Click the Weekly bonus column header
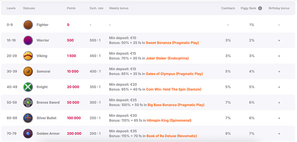Screen dimensions: 297x142 119,8
